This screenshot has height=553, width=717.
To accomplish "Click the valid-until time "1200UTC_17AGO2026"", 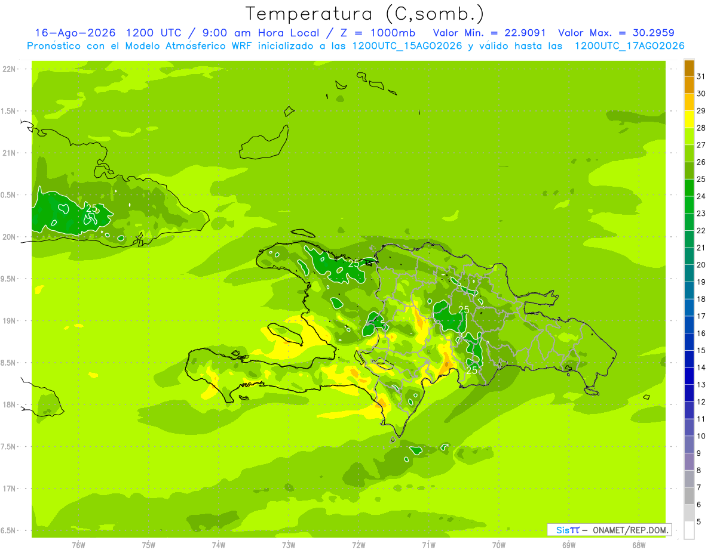I will tap(629, 46).
